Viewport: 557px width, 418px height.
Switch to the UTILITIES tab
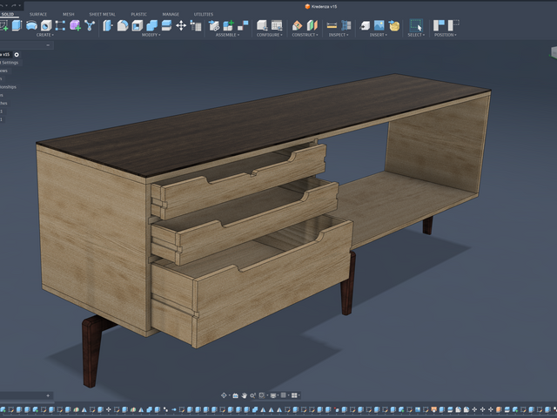point(203,14)
